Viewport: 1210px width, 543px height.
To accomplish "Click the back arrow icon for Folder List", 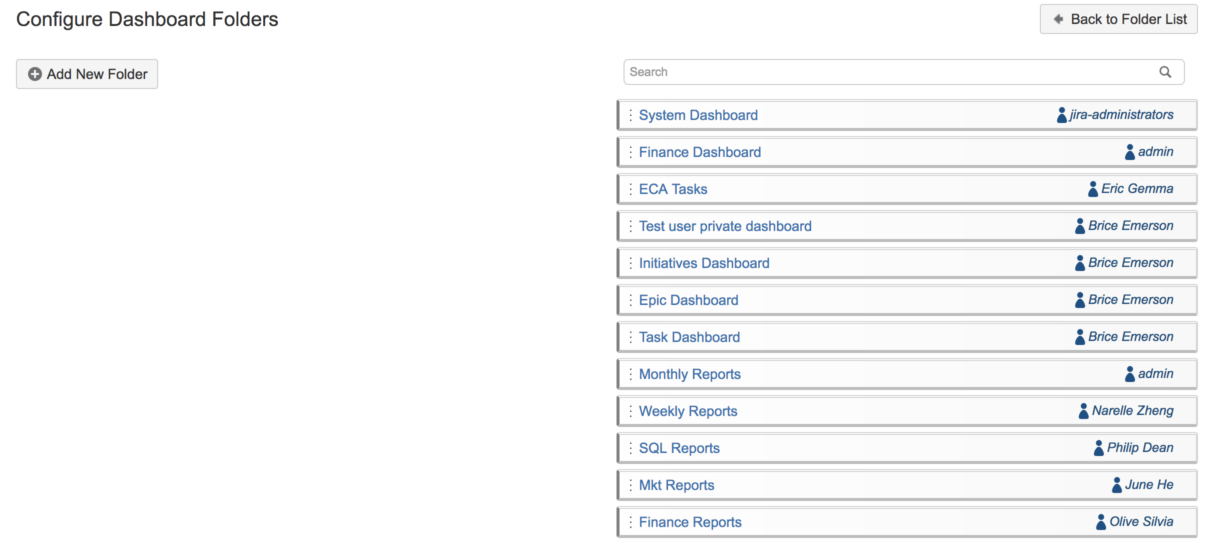I will [1058, 19].
